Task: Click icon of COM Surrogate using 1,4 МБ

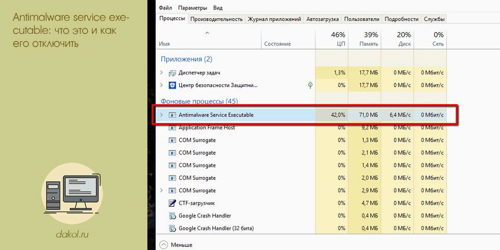Action: point(172,165)
